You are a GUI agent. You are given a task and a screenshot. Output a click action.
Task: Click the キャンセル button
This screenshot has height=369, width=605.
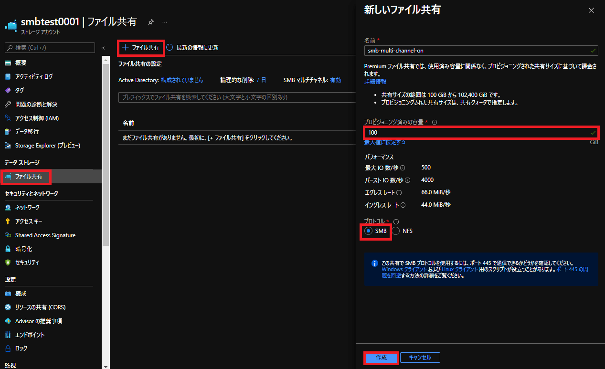(x=420, y=358)
